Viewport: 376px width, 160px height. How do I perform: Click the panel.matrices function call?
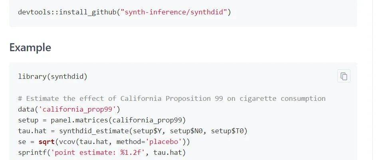coord(118,120)
